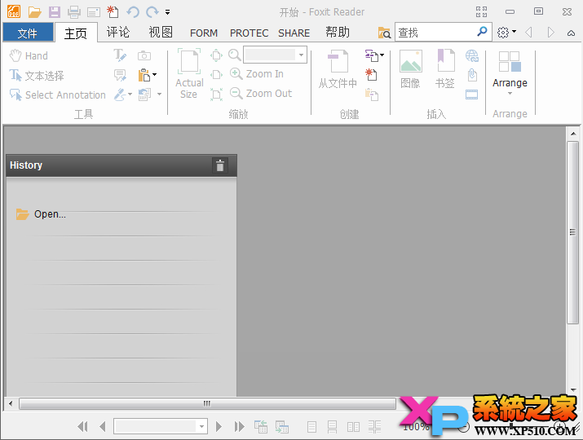Go to next page button
This screenshot has width=583, height=440.
(219, 427)
